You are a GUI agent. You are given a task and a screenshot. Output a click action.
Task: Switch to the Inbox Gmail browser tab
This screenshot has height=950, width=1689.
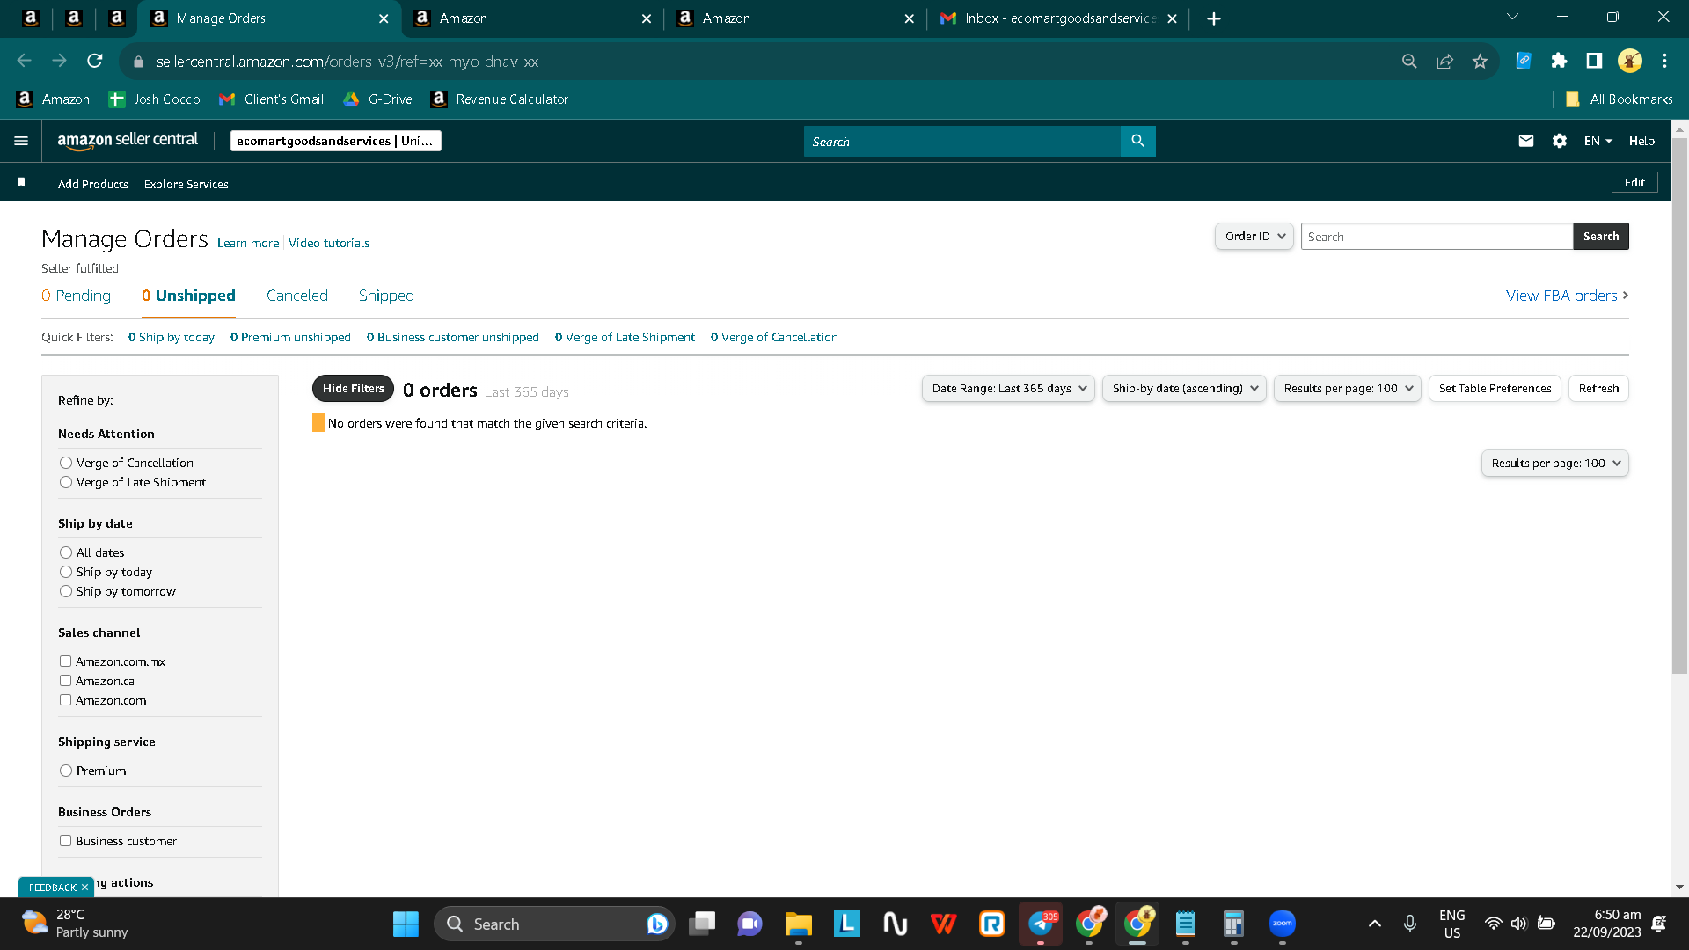coord(1058,18)
